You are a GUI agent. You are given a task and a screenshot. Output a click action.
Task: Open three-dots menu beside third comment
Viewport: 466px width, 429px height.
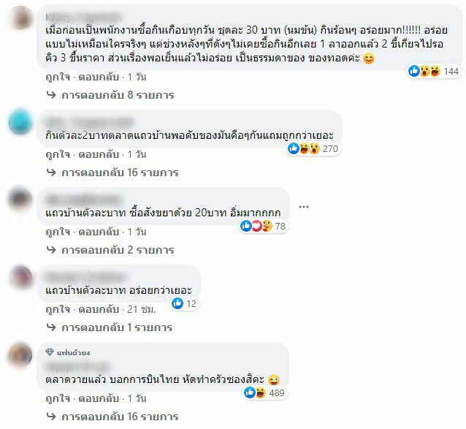click(304, 207)
